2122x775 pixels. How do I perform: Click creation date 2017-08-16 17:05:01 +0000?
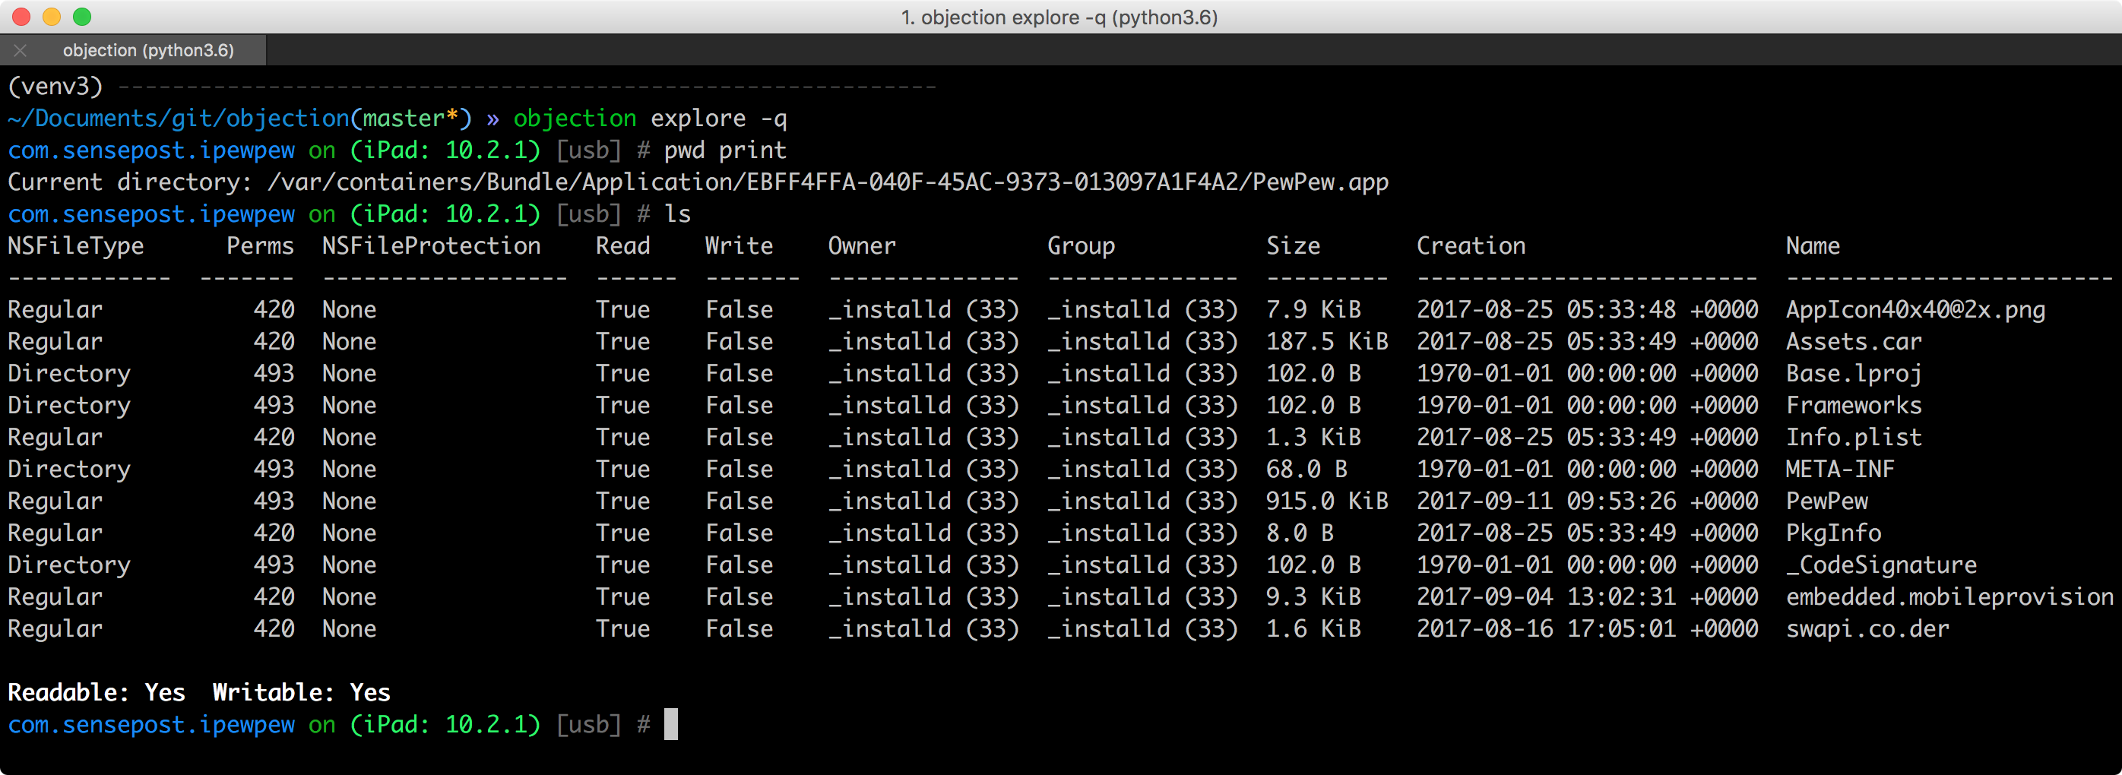[x=1586, y=629]
